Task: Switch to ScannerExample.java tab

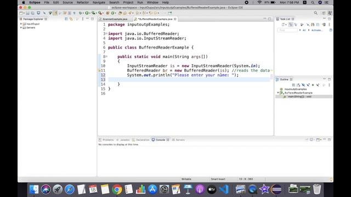Action: [115, 19]
